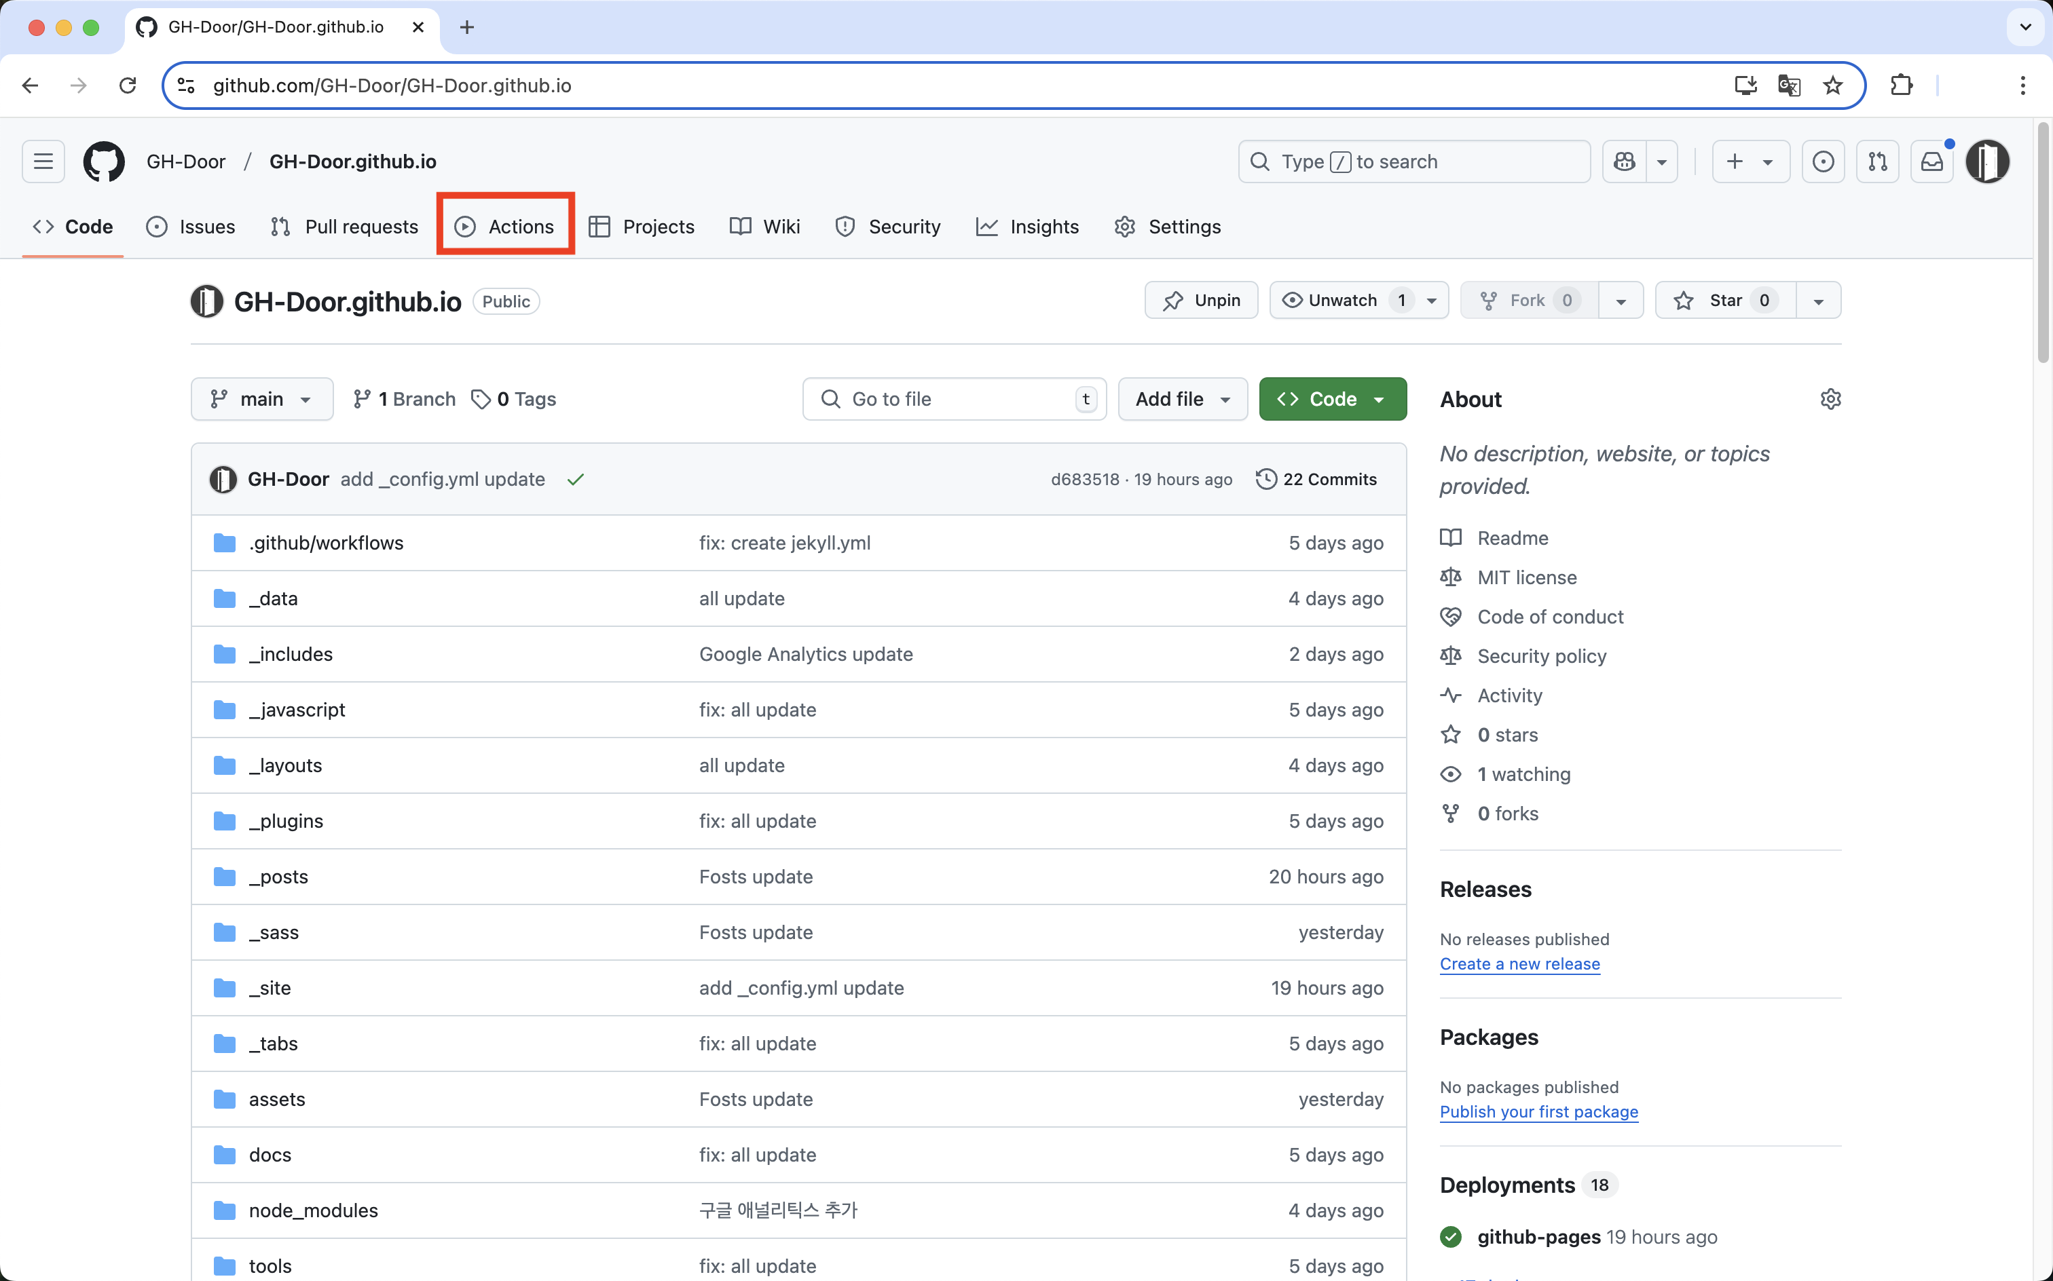The width and height of the screenshot is (2053, 1281).
Task: Go to GitHub home via Octocat logo
Action: pos(105,161)
